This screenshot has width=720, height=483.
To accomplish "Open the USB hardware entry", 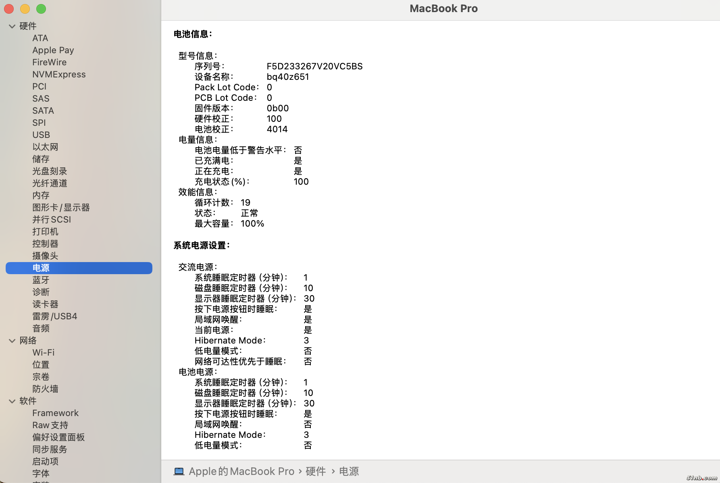I will coord(41,135).
